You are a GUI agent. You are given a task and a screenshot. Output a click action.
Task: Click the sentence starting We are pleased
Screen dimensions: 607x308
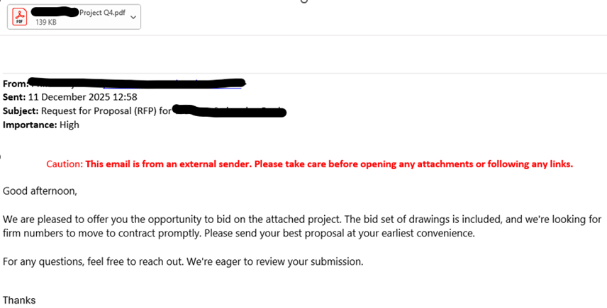[302, 219]
